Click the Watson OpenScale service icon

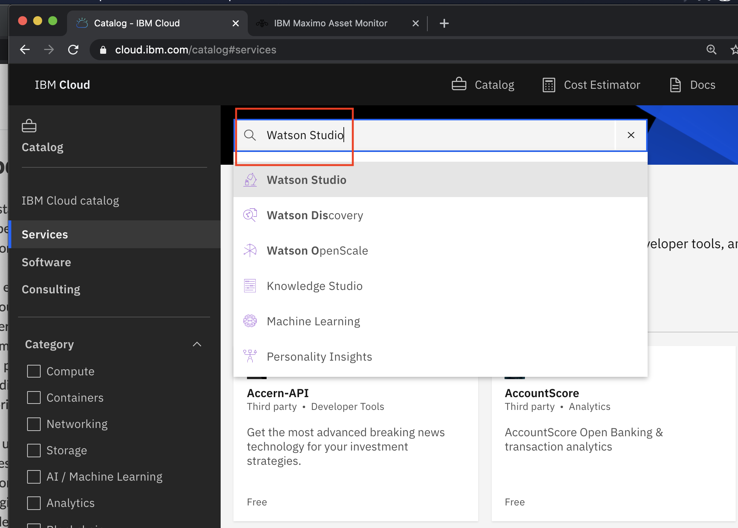[x=250, y=250]
